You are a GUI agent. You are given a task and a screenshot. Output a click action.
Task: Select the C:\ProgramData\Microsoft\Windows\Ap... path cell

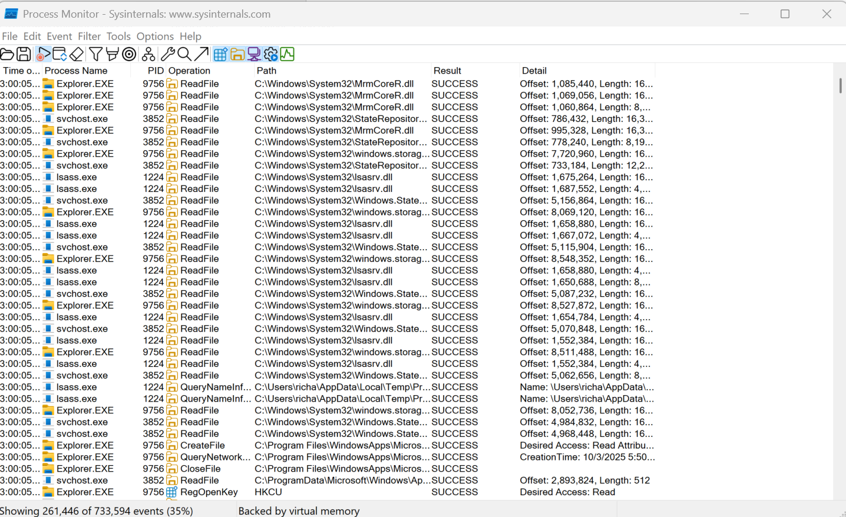[x=342, y=480]
